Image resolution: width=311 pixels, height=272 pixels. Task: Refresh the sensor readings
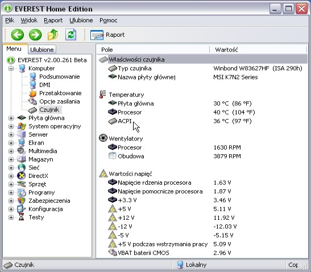pos(71,35)
